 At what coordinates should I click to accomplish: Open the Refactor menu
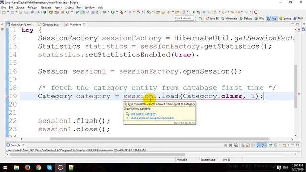point(33,8)
